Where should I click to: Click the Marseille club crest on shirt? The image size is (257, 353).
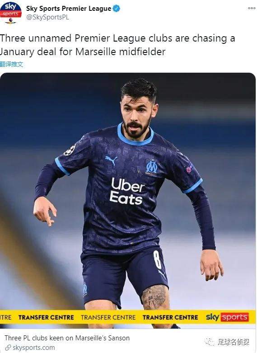coord(151,167)
